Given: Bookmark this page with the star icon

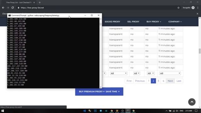Looking at the screenshot, I should click(178, 8).
